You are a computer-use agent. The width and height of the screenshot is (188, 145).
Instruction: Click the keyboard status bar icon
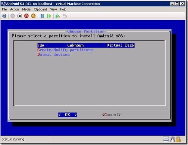tap(166, 139)
